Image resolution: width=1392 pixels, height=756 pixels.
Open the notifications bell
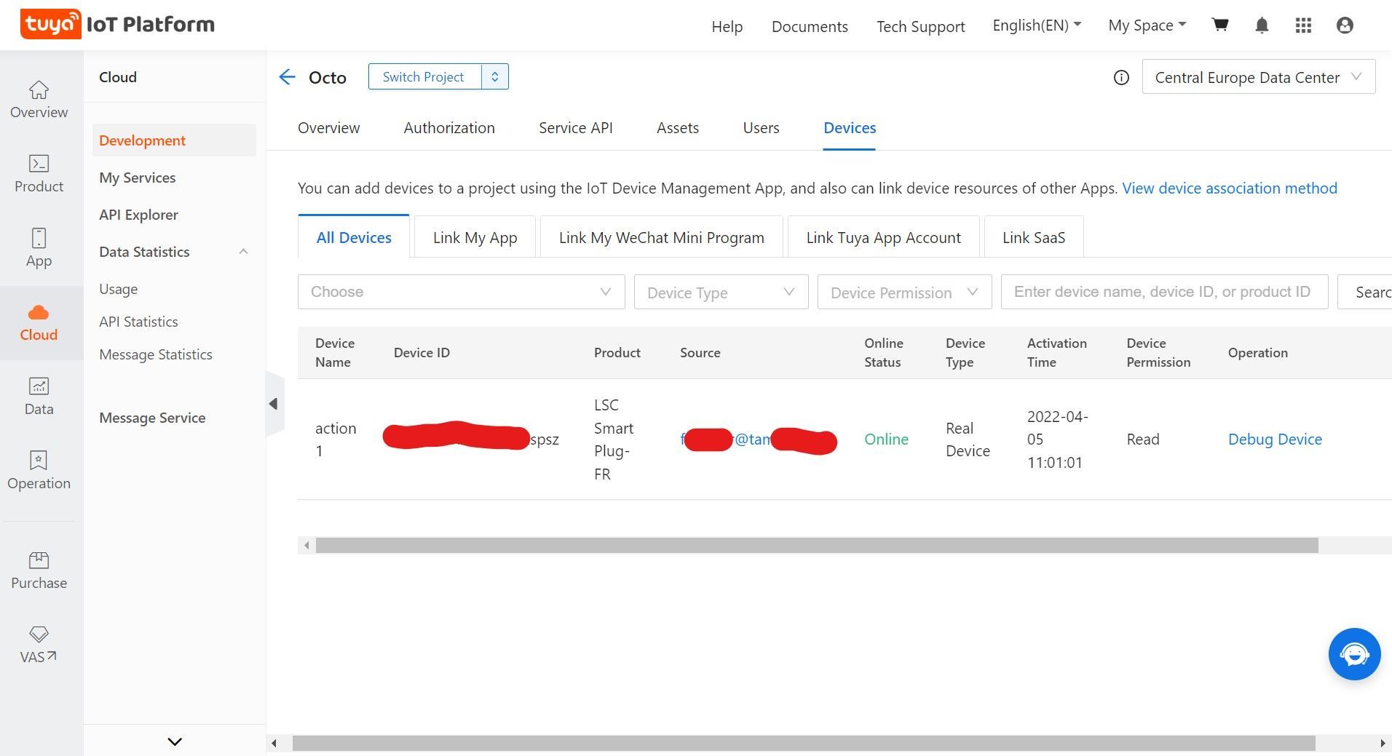(1262, 25)
